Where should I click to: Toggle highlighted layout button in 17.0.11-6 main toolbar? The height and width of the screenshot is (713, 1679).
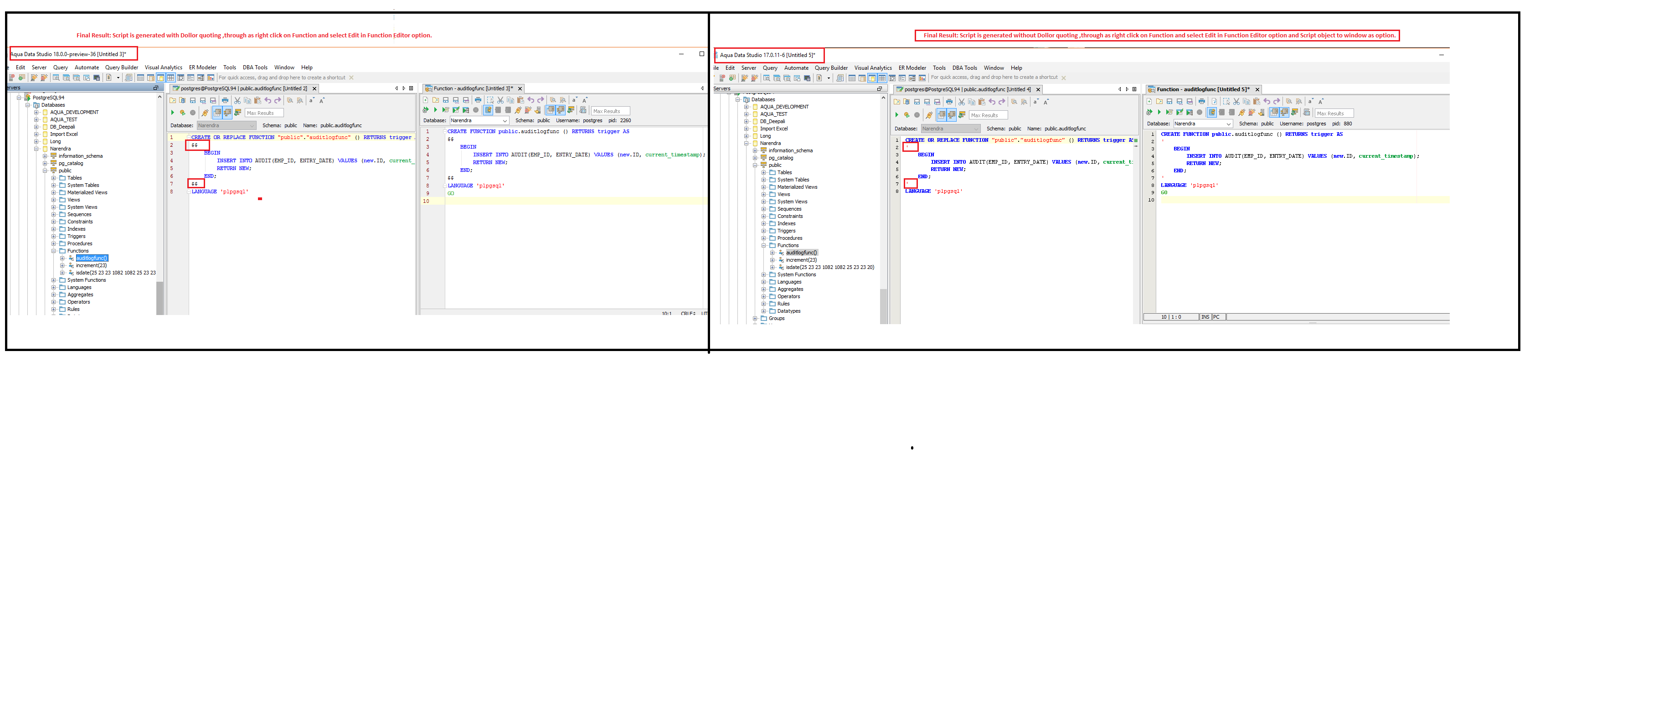pyautogui.click(x=871, y=78)
